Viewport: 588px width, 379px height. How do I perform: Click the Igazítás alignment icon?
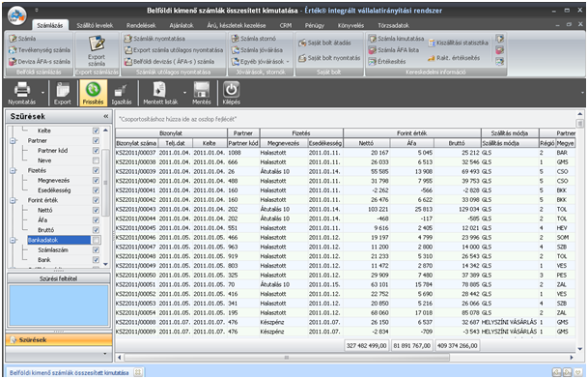click(x=121, y=90)
